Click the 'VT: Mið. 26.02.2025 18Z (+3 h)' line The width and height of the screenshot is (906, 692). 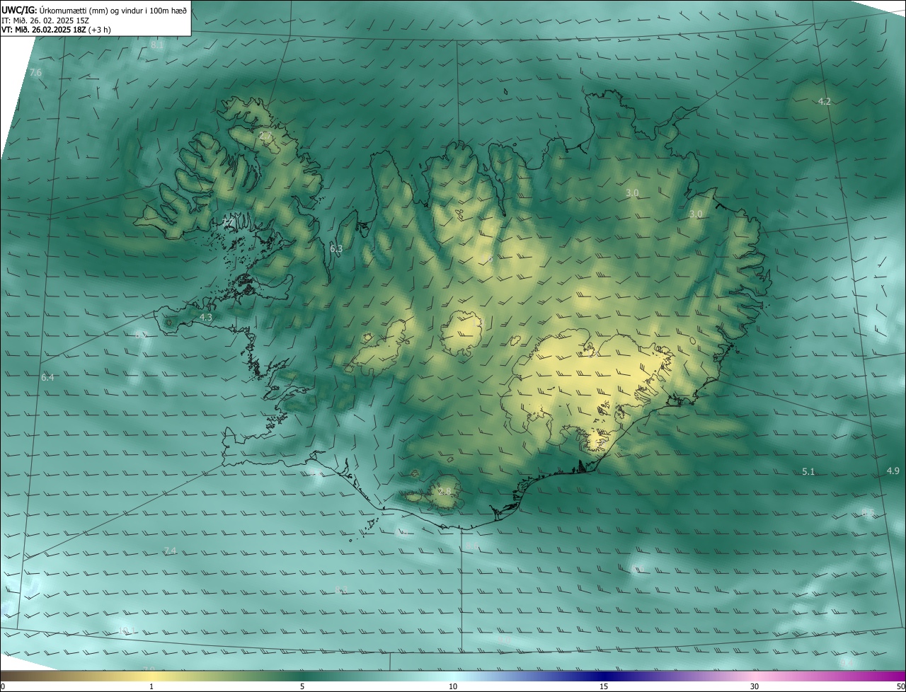click(x=56, y=30)
